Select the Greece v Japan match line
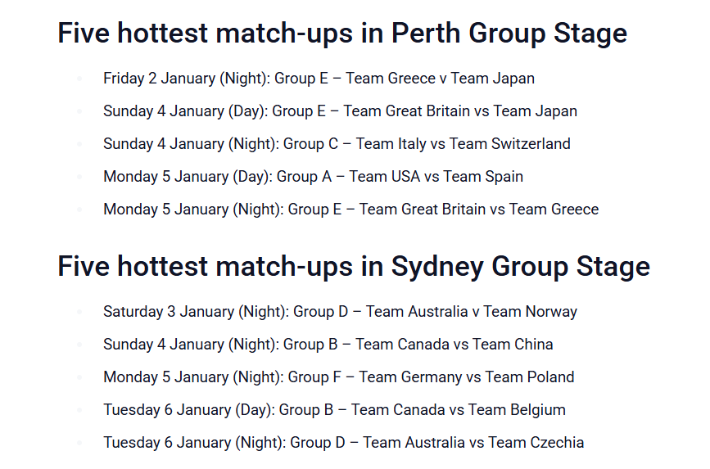Screen dimensions: 710x469 pyautogui.click(x=319, y=79)
